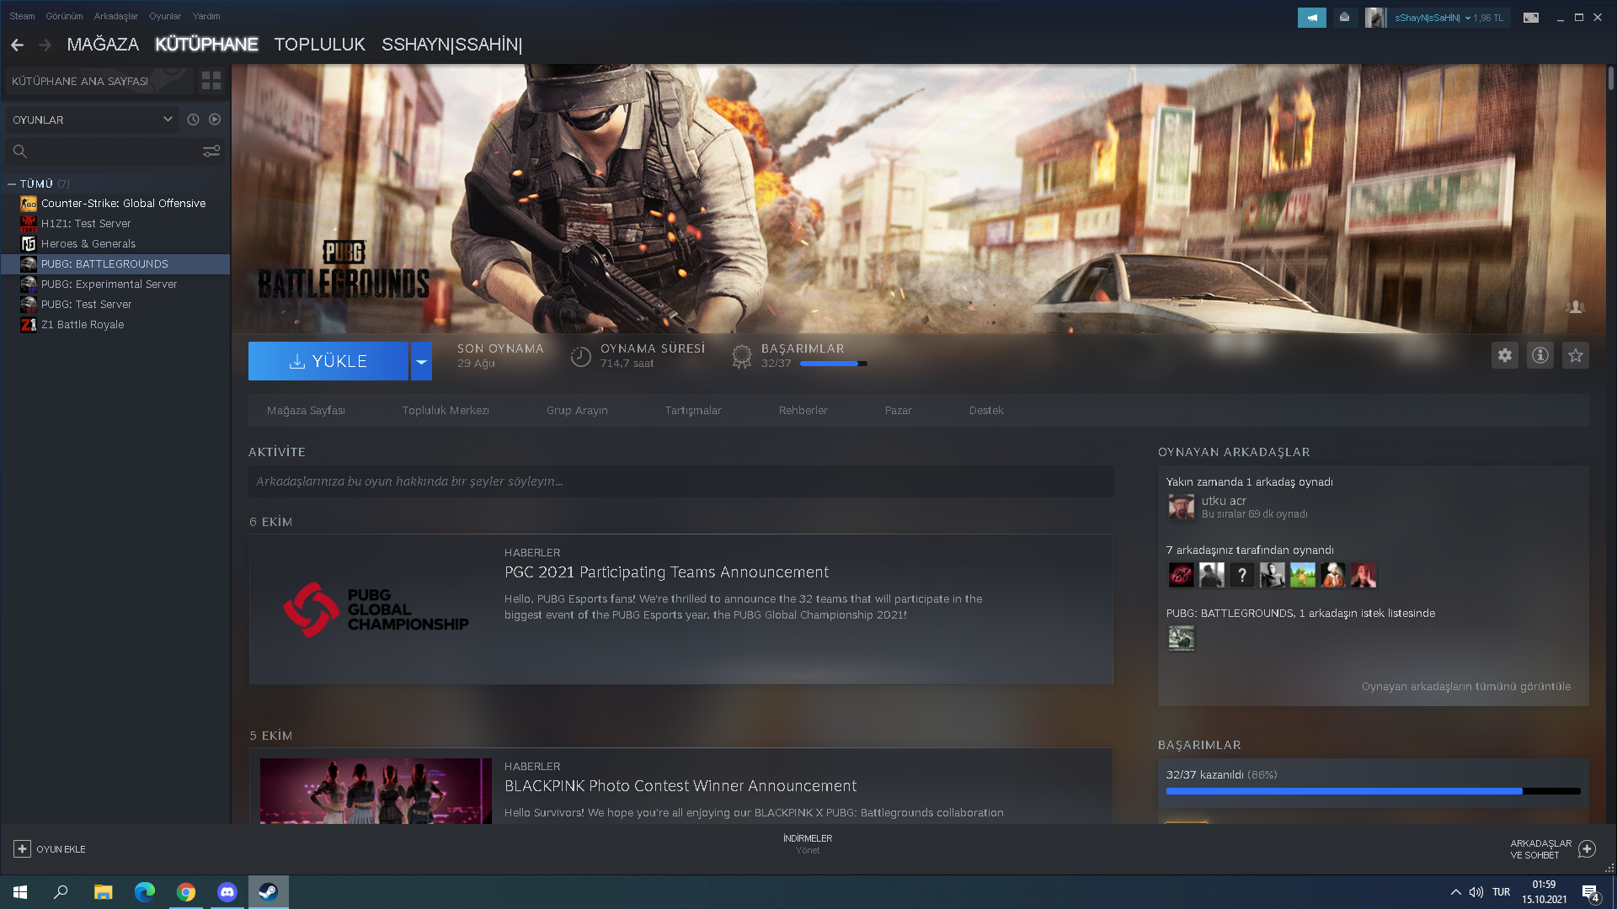Open PGC 2021 Participating Teams Announcement
1617x909 pixels.
click(x=666, y=572)
